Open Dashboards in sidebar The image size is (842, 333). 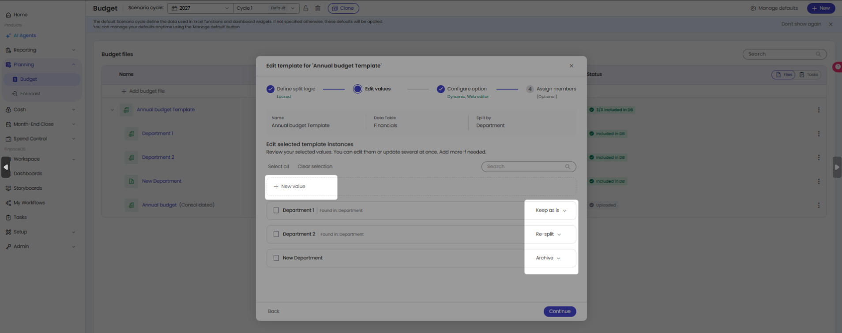tap(27, 173)
